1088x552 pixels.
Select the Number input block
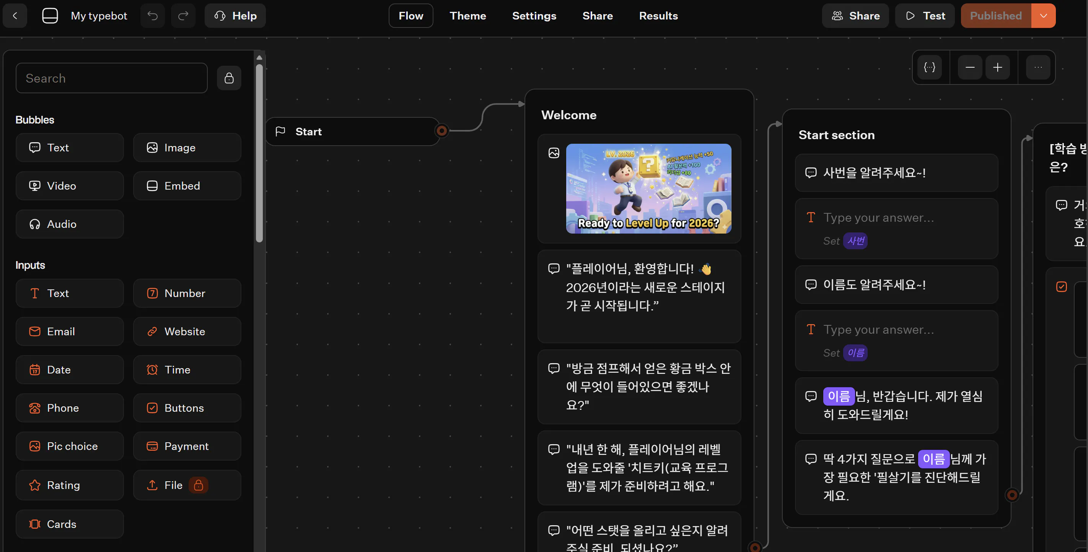pos(187,293)
